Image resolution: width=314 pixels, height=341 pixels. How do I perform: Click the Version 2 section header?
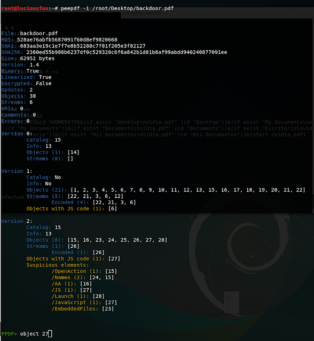click(x=17, y=221)
